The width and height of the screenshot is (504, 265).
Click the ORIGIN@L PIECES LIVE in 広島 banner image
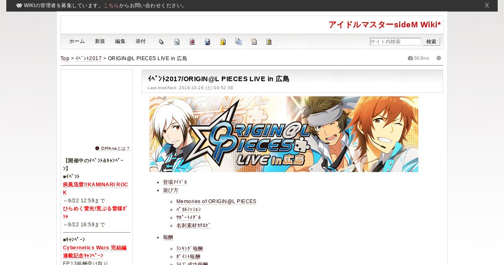284,134
